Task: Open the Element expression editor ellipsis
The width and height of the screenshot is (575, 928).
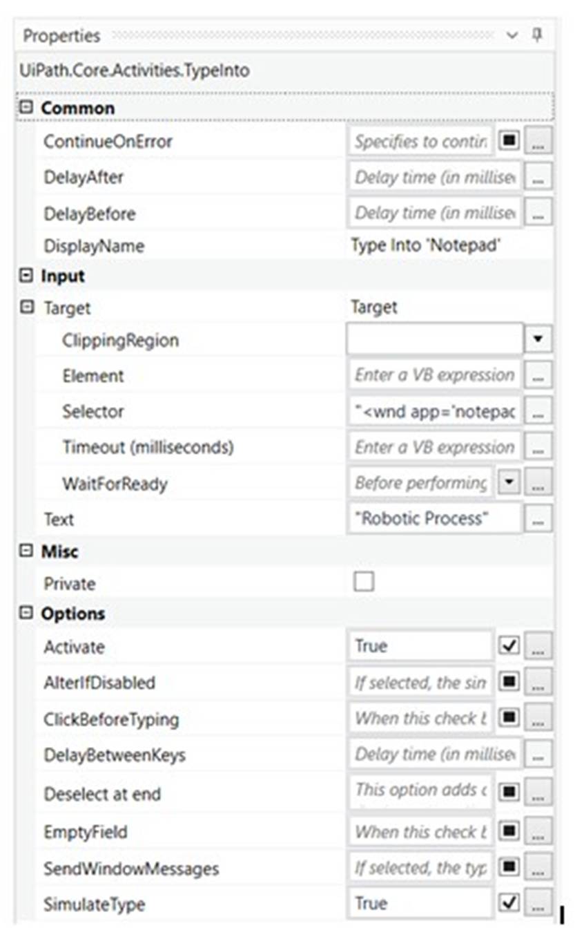Action: point(540,375)
